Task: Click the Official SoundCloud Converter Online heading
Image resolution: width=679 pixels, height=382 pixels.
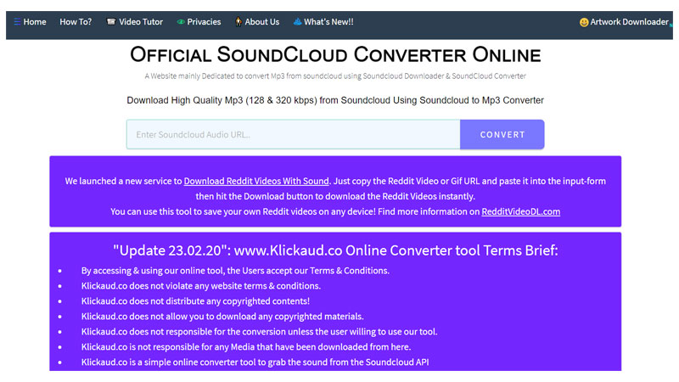Action: pos(335,55)
